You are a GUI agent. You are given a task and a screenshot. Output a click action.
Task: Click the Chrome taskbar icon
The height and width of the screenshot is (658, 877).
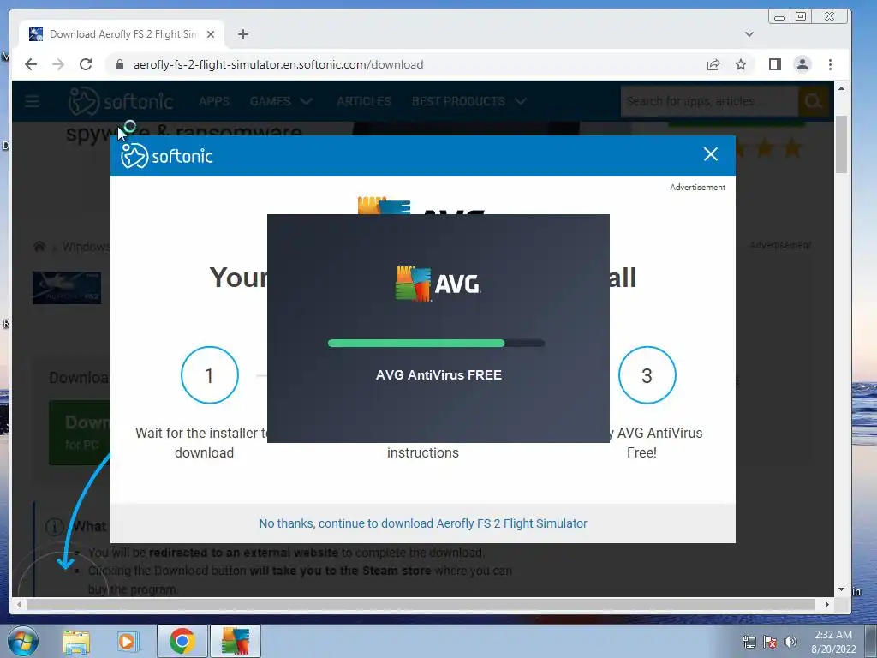click(182, 641)
